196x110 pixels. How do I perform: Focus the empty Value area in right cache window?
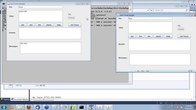click(150, 28)
